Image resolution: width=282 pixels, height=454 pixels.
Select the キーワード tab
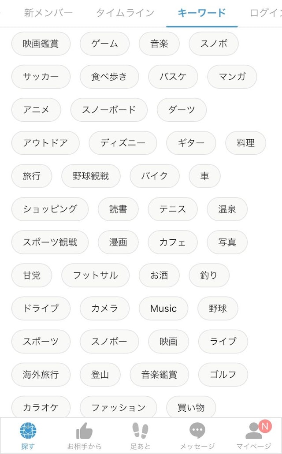[x=202, y=13]
